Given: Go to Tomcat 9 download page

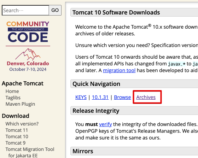Looking at the screenshot, I should (x=16, y=143).
